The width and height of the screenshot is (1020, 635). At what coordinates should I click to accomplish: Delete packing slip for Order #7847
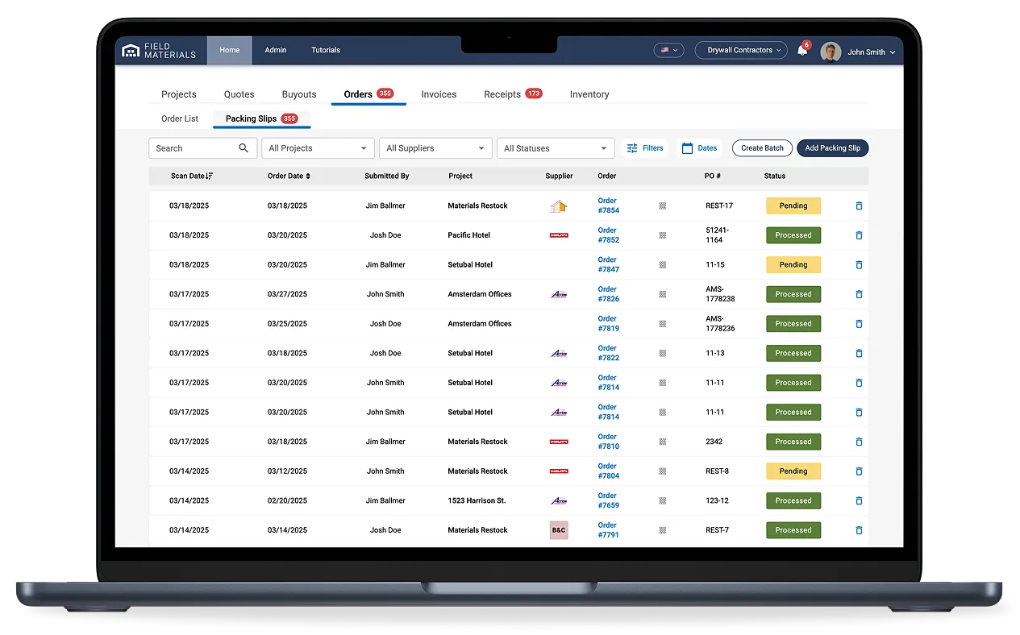pos(859,265)
